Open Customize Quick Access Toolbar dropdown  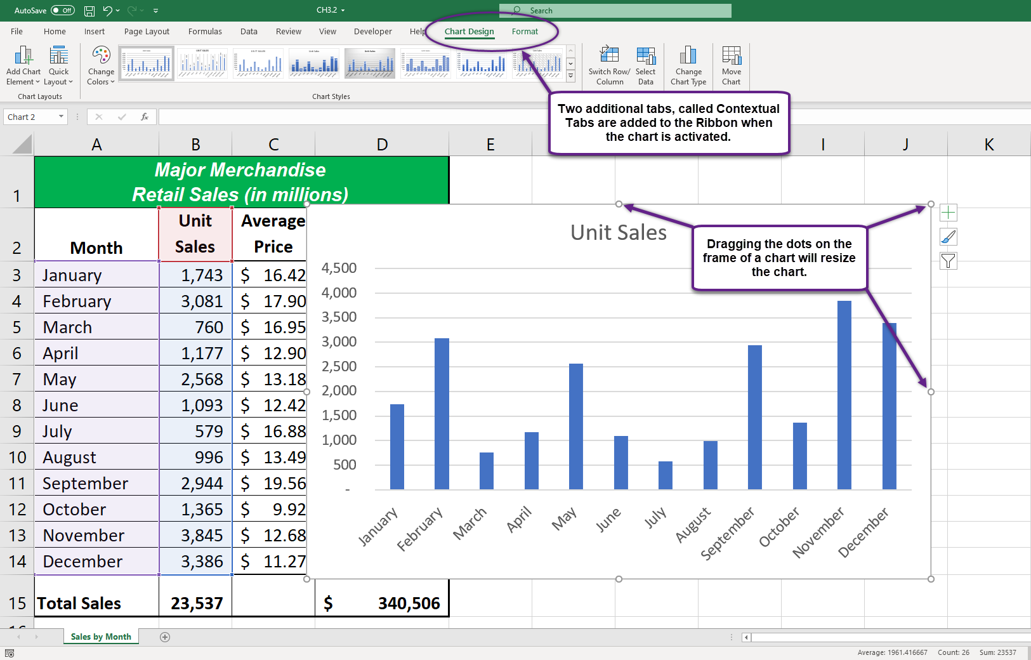coord(156,11)
